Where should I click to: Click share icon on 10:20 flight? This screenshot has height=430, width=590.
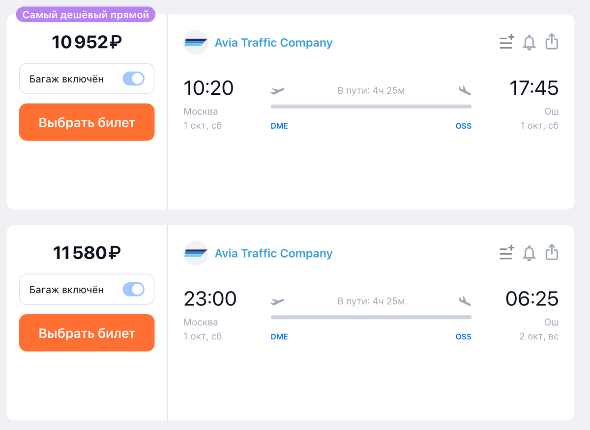click(x=552, y=42)
